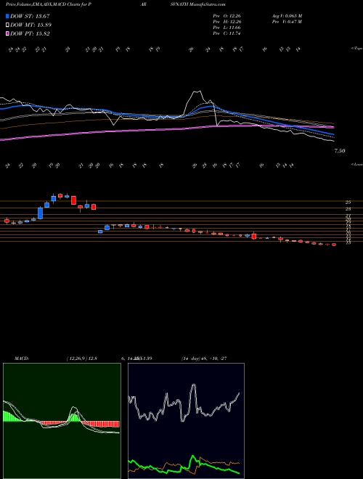This screenshot has width=363, height=479.
Task: Click the white DOW MT legend swatch
Action: [8, 25]
